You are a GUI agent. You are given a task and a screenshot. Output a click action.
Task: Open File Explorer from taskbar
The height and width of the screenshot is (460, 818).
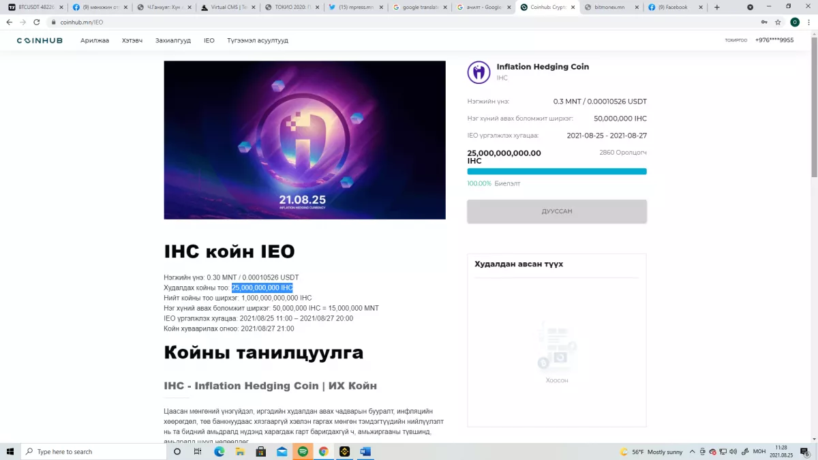pyautogui.click(x=240, y=451)
